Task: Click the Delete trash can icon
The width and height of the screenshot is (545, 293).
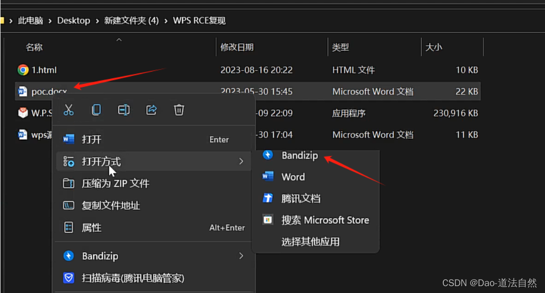Action: coord(179,110)
